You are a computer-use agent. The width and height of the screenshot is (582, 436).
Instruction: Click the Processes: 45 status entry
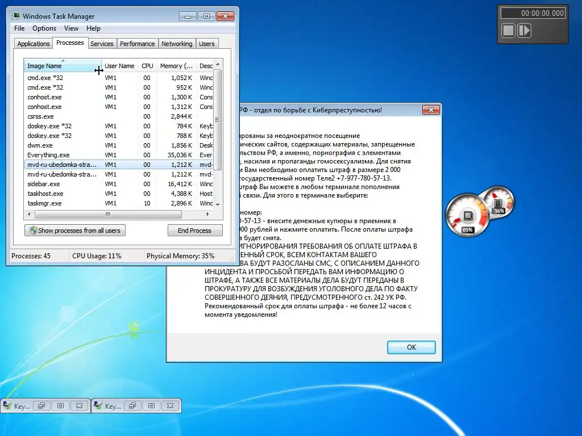tap(31, 256)
